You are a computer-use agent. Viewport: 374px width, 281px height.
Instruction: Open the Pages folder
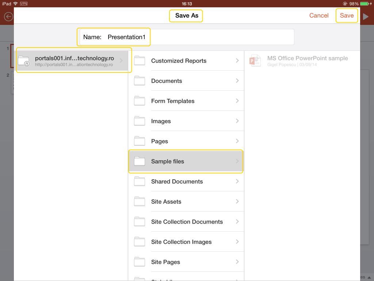[x=160, y=141]
